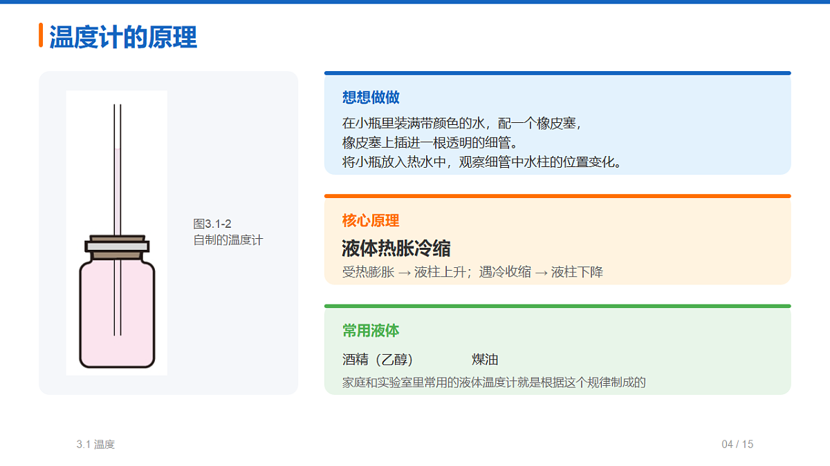
Task: Click the caption 自制的温度计
Action: (x=228, y=241)
